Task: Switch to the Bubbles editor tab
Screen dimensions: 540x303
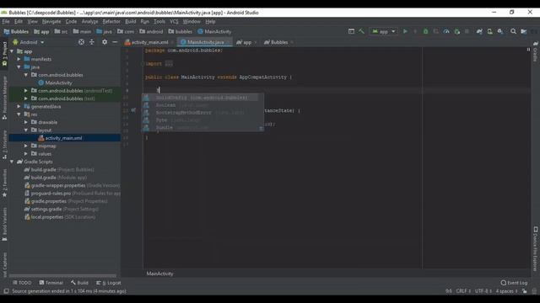Action: click(x=278, y=42)
